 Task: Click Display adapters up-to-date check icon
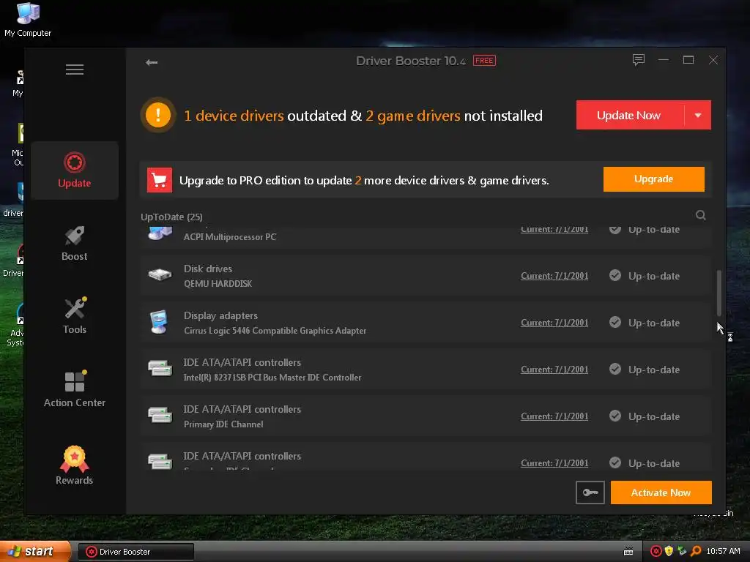(615, 322)
